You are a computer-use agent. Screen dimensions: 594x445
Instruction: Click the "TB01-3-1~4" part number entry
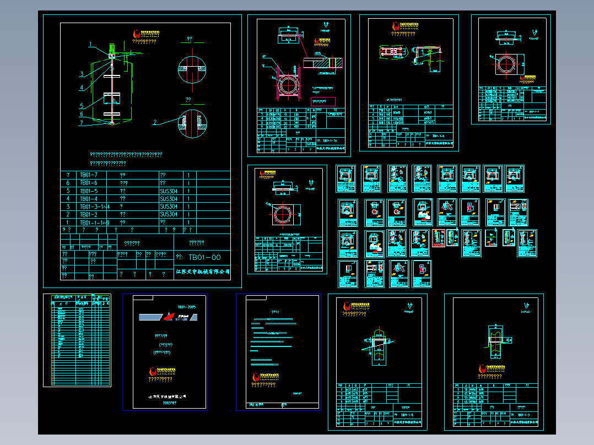coord(95,207)
